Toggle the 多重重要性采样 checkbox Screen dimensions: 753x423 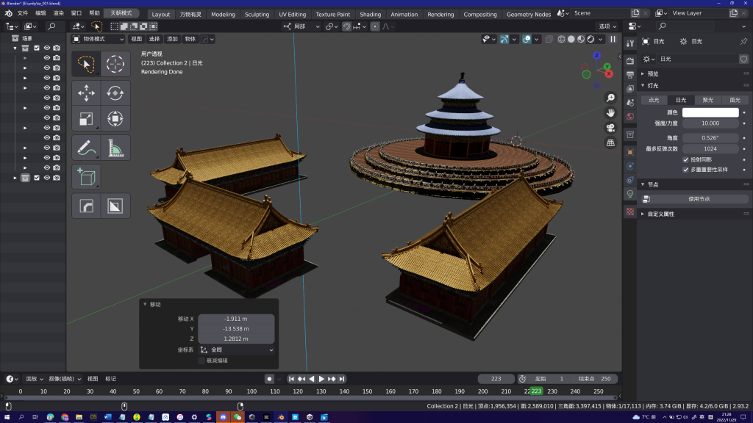[686, 170]
